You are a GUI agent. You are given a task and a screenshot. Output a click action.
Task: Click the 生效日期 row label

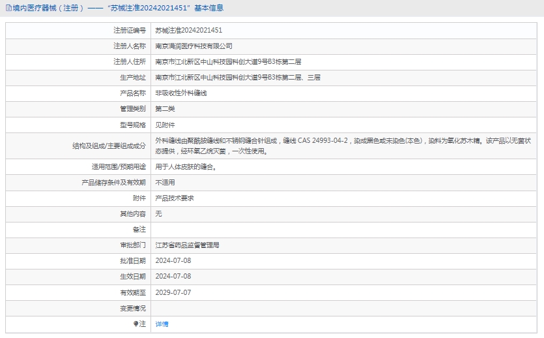[132, 277]
